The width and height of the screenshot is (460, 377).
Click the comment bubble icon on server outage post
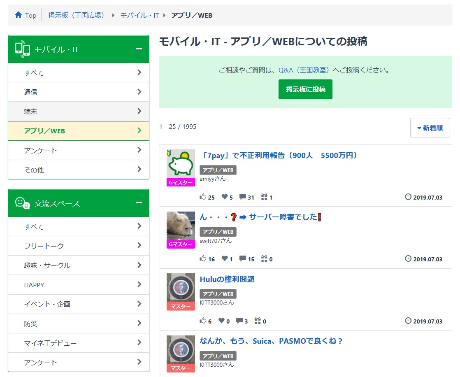click(243, 259)
